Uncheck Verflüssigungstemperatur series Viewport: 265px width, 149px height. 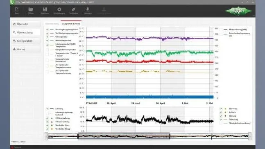[47, 33]
